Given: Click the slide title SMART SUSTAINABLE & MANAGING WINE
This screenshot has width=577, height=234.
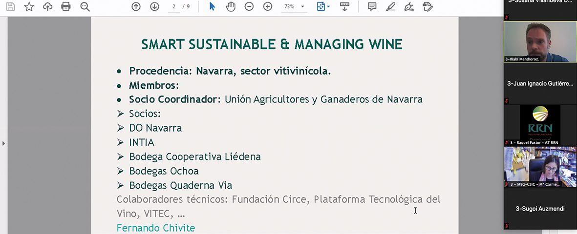Looking at the screenshot, I should pyautogui.click(x=272, y=44).
